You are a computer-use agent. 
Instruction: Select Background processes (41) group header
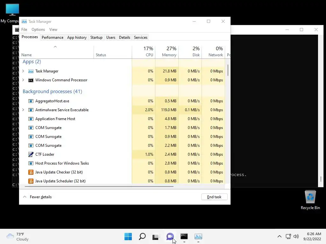(53, 91)
